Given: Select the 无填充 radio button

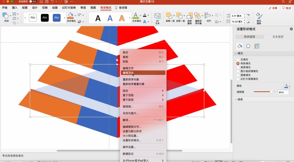Looking at the screenshot, I should coord(238,59).
